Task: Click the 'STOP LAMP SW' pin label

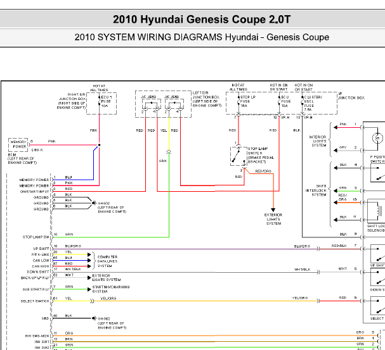Action: pos(36,237)
